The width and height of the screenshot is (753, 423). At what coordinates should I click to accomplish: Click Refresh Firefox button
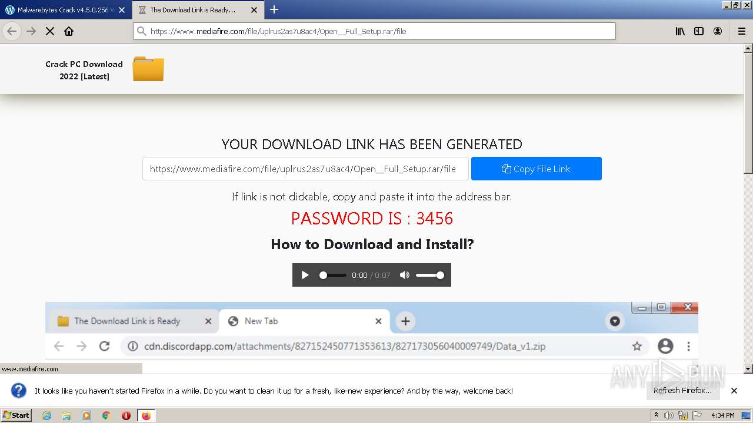[682, 390]
